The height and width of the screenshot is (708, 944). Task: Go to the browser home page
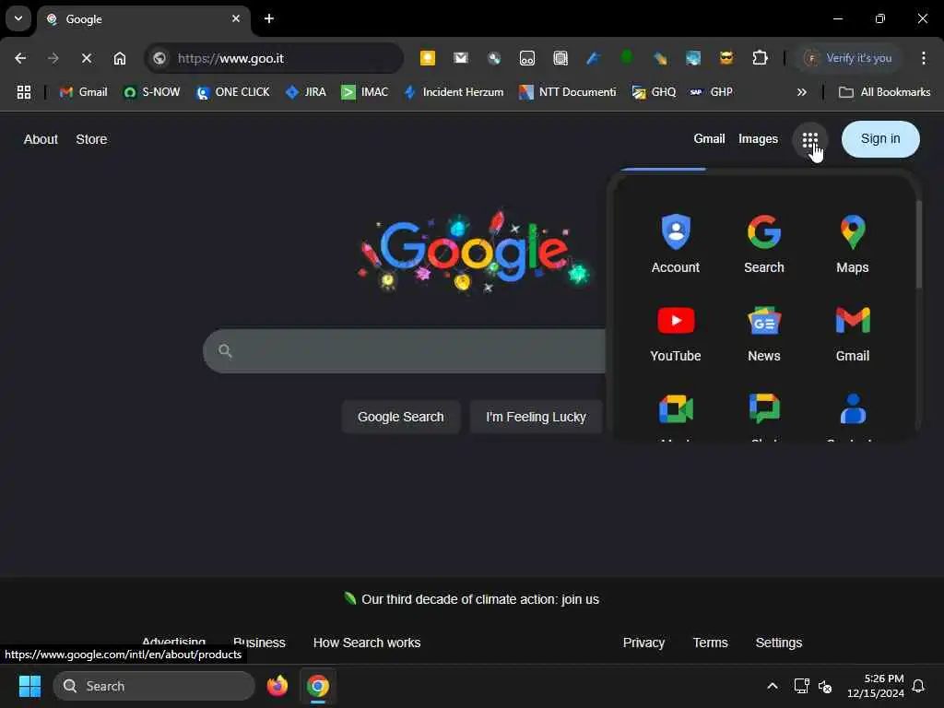click(120, 58)
